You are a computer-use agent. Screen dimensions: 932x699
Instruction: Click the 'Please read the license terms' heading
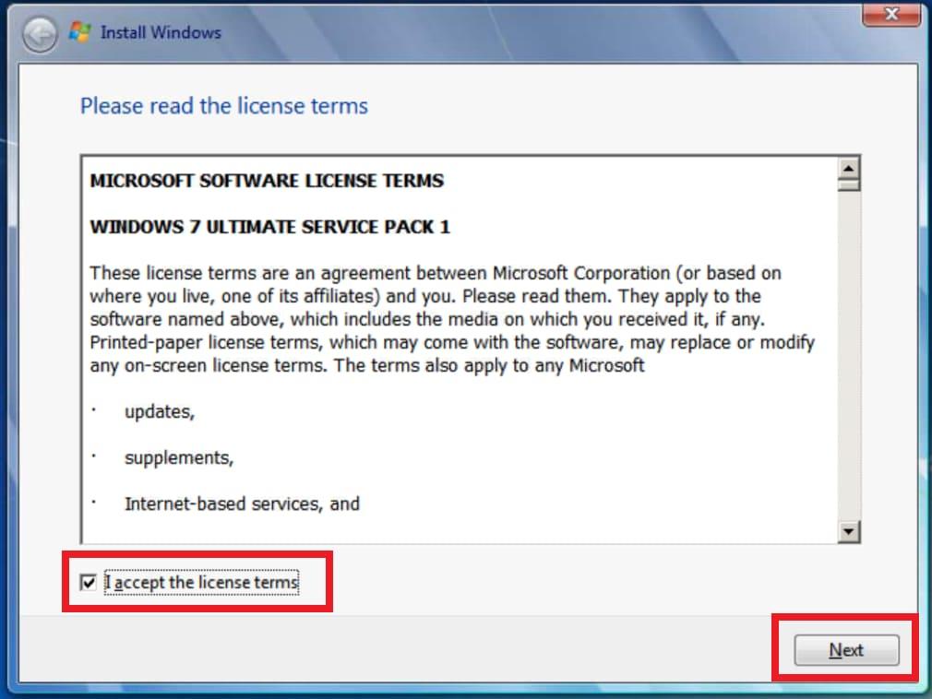[x=223, y=106]
